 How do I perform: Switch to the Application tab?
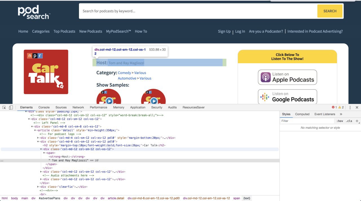(138, 108)
